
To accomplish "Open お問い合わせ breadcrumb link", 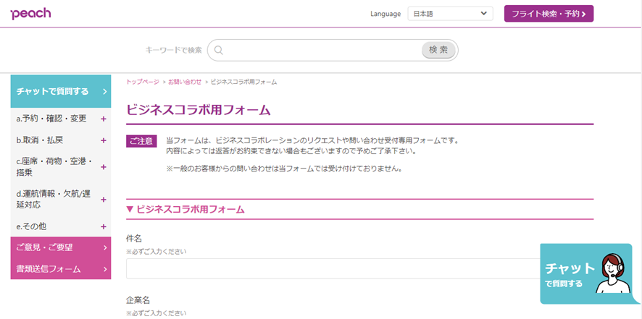I will click(185, 82).
